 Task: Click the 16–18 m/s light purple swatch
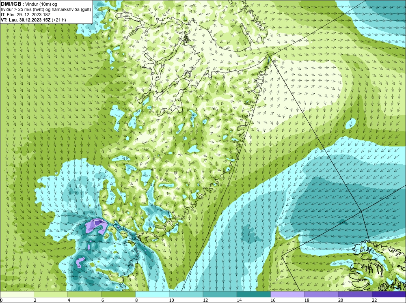pos(287,294)
